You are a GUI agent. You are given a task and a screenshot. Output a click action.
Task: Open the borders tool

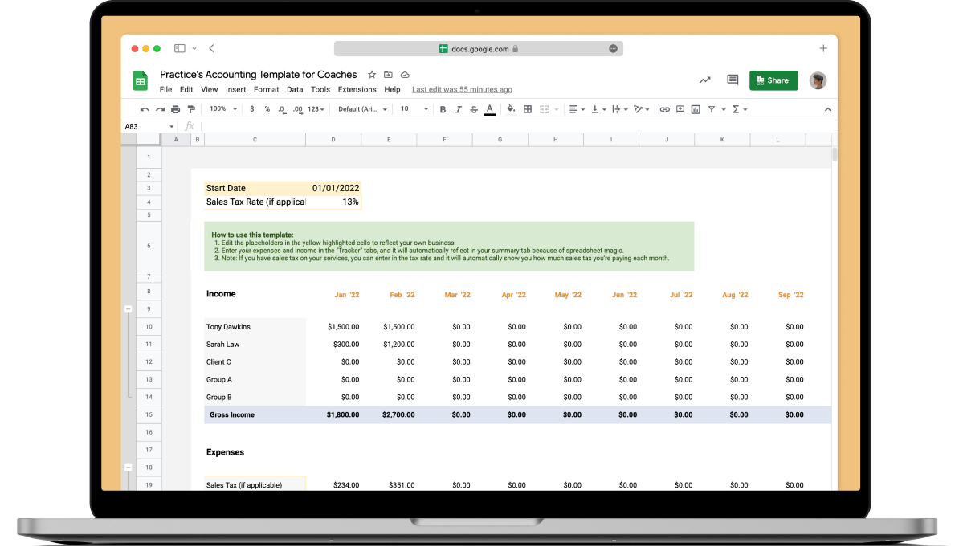(528, 110)
